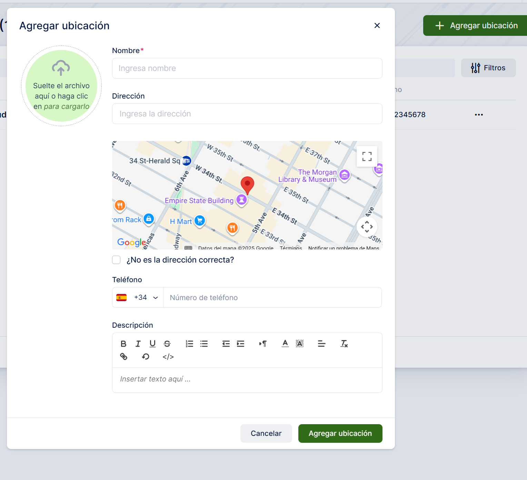Screen dimensions: 527x480
Task: Open the text alignment dropdown
Action: pyautogui.click(x=321, y=344)
